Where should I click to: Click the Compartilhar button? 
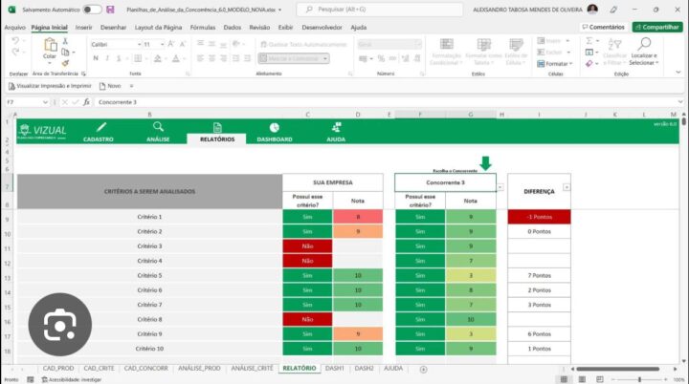657,28
